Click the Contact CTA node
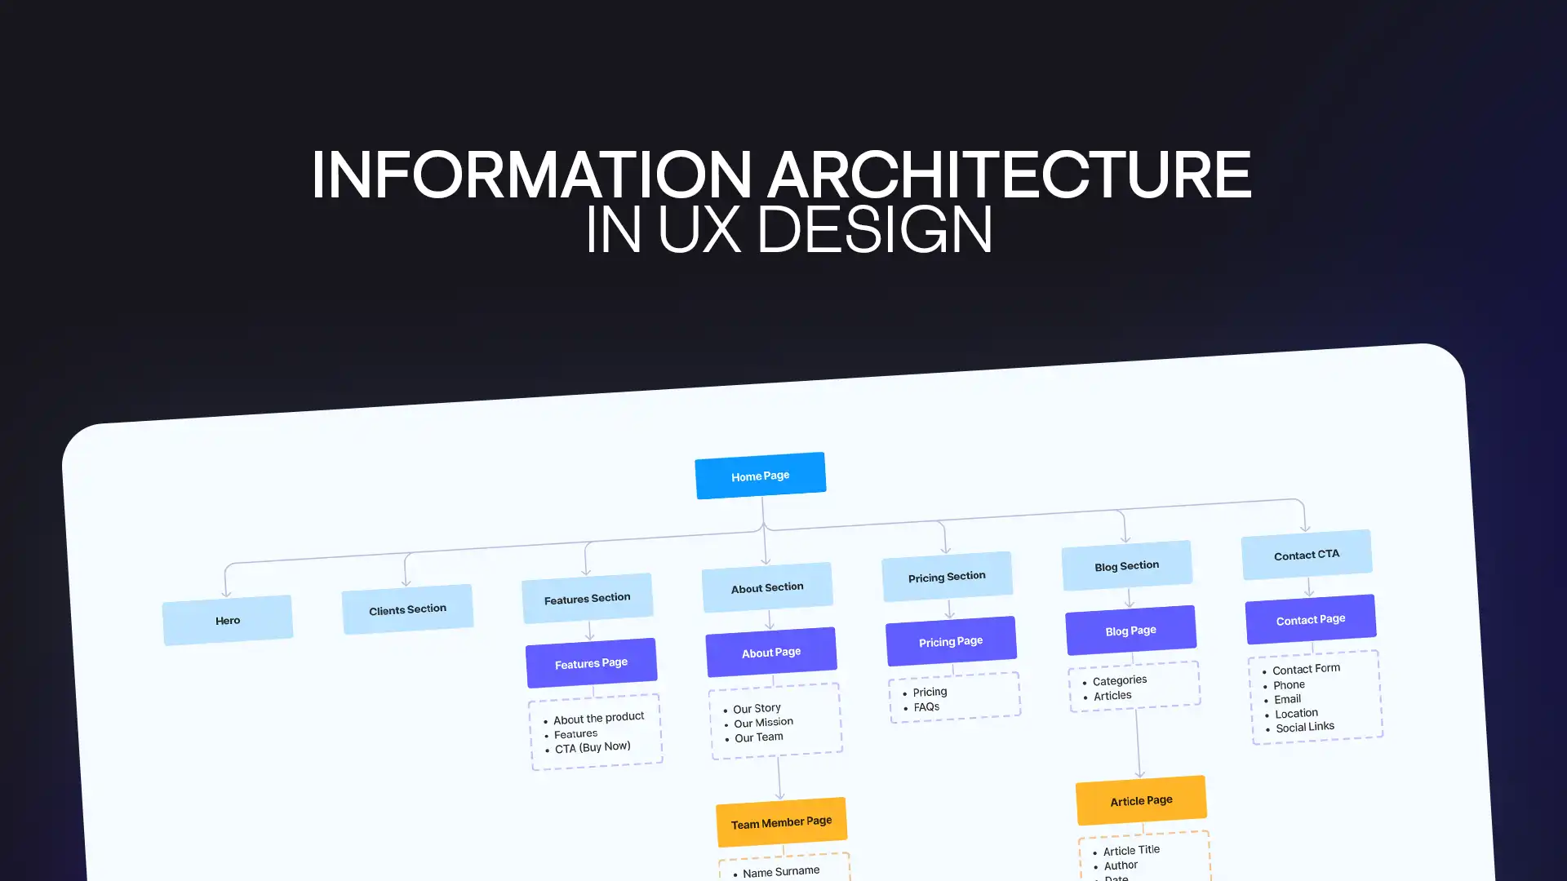 pos(1307,555)
